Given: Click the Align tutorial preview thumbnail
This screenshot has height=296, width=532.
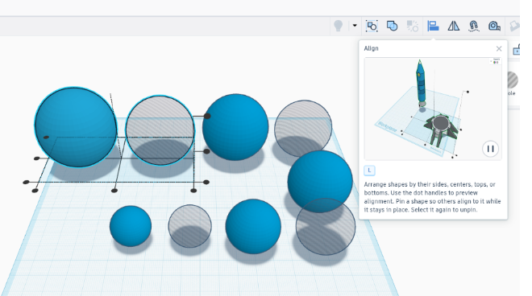Looking at the screenshot, I should tap(433, 109).
